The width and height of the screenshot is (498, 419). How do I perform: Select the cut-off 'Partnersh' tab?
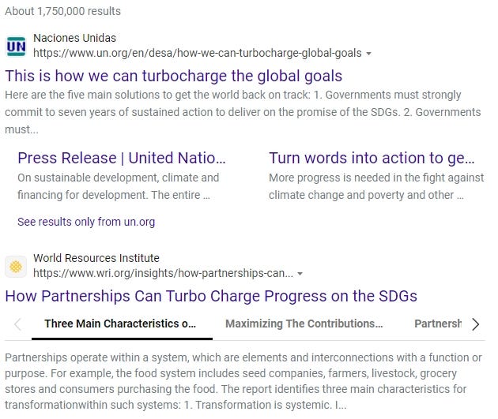click(x=438, y=324)
